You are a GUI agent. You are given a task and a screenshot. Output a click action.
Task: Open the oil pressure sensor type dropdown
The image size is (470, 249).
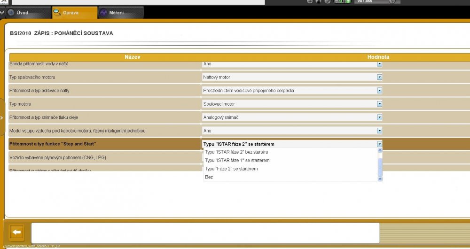(379, 117)
